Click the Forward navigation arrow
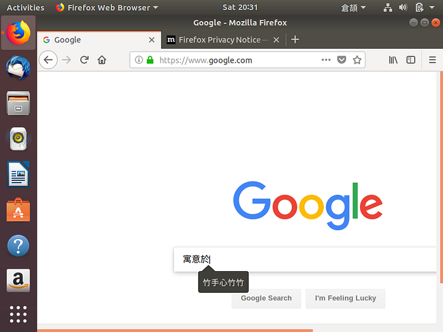The width and height of the screenshot is (443, 332). tap(66, 60)
